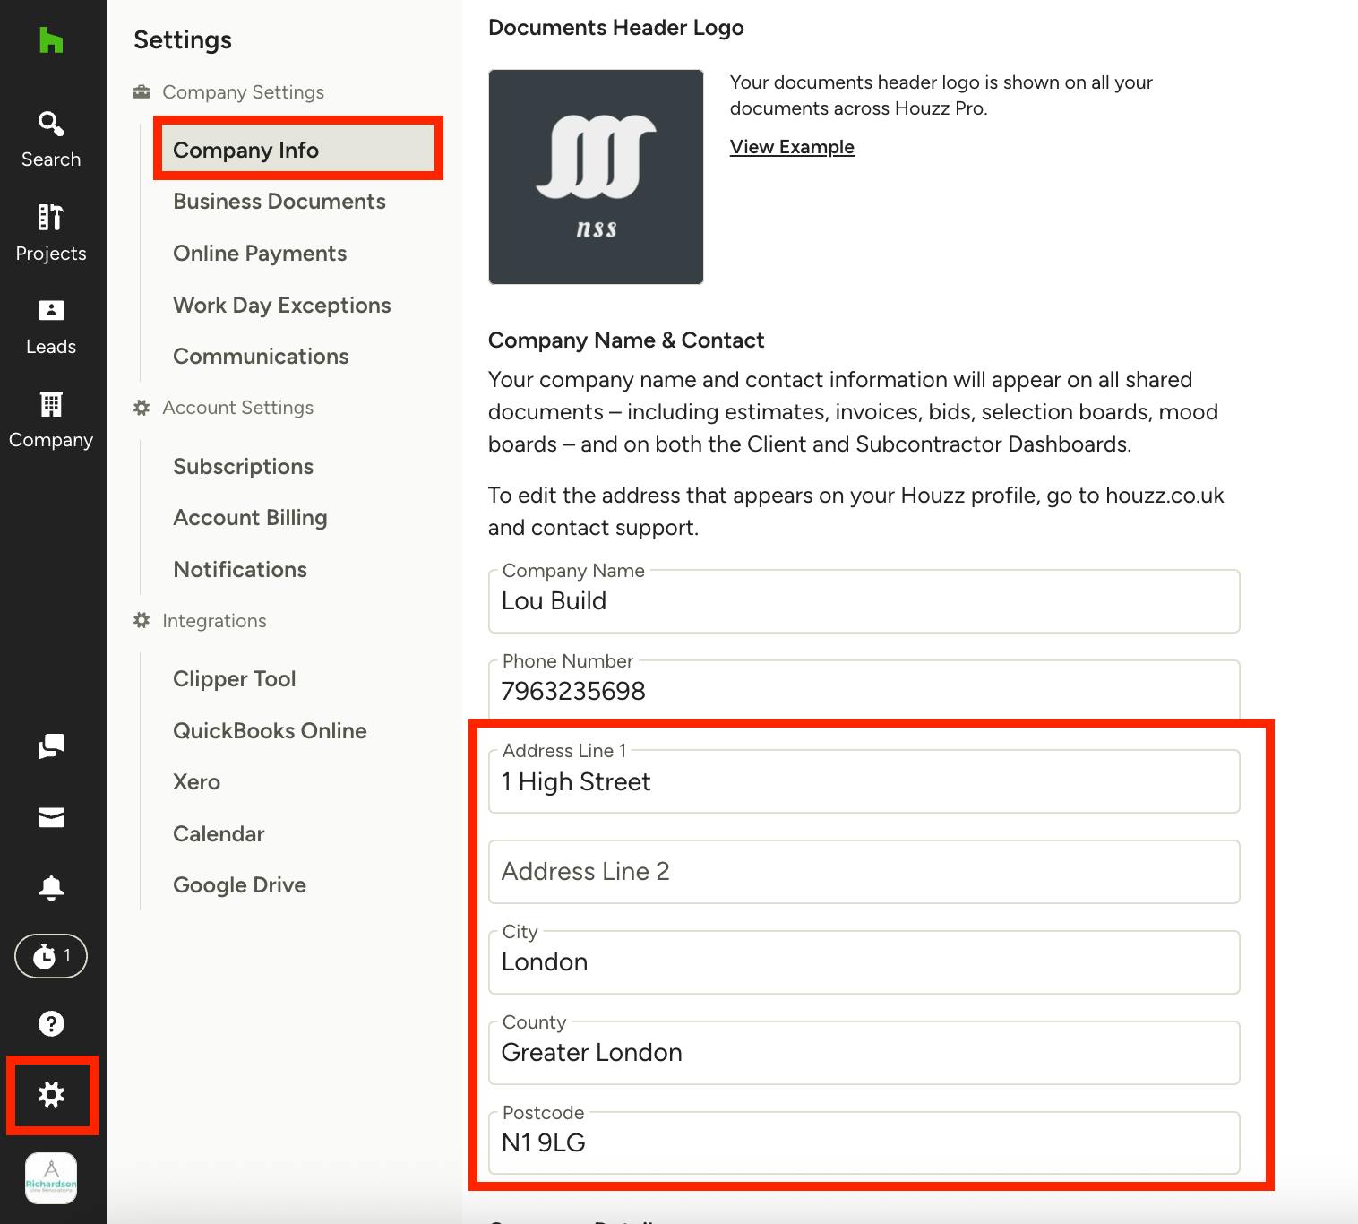Click the documents header logo image

click(x=596, y=177)
